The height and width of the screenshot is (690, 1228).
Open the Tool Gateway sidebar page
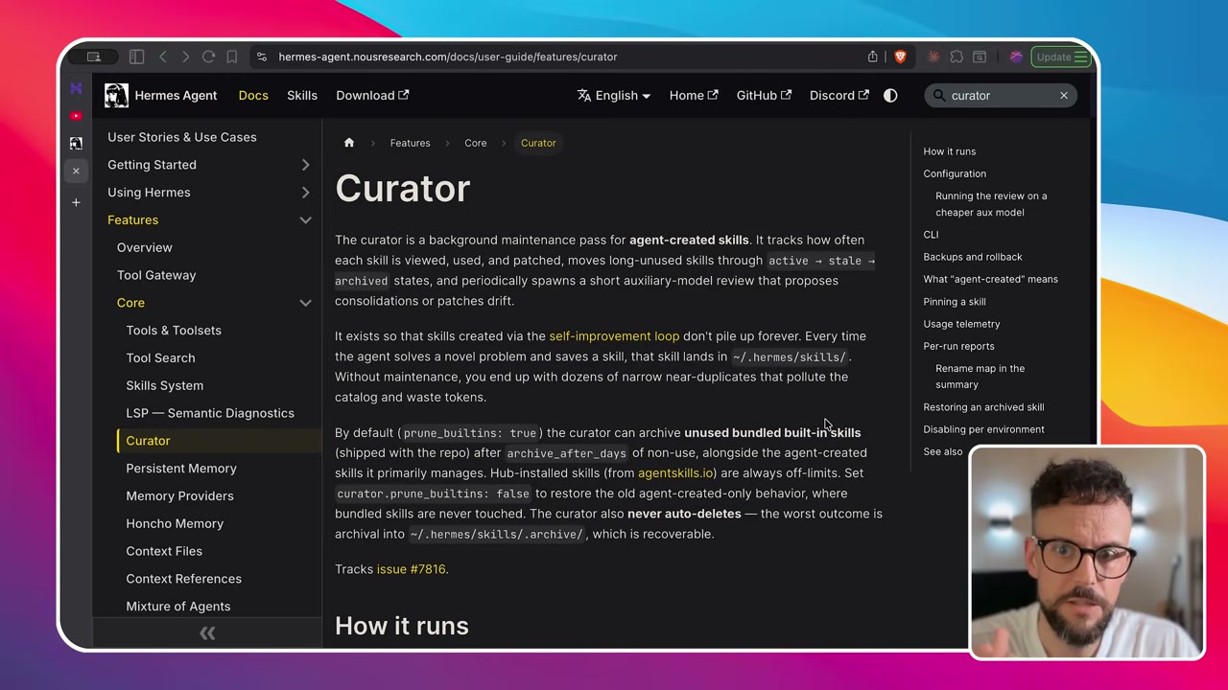[156, 275]
